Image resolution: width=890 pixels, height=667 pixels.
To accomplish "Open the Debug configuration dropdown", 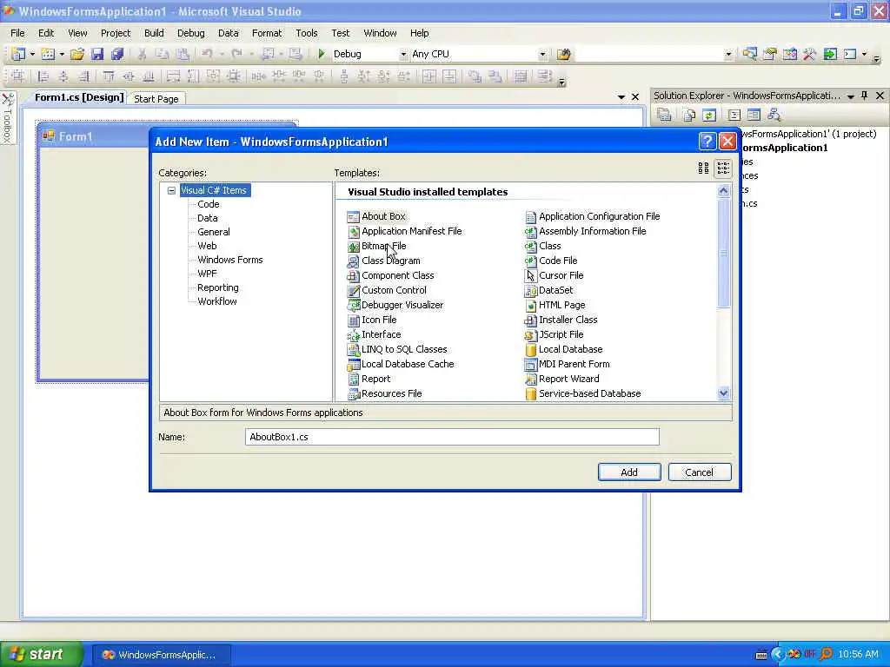I will [403, 55].
